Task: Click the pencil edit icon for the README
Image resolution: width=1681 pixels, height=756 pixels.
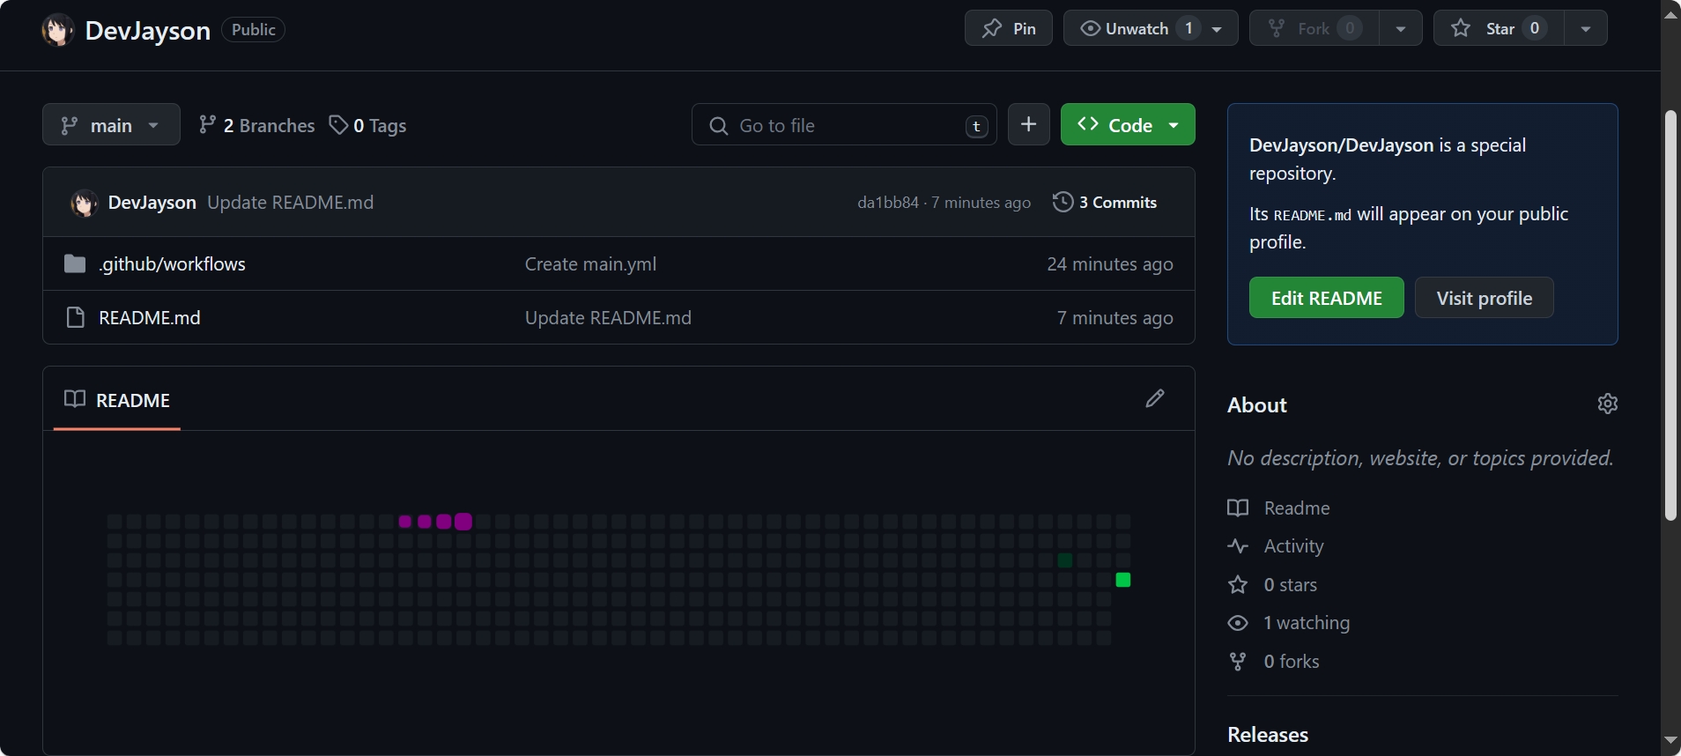Action: (1155, 398)
